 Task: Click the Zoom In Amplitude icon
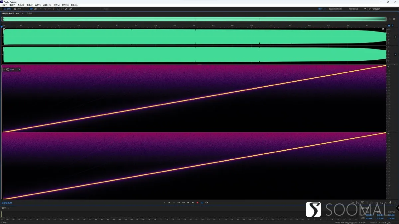pos(353,202)
